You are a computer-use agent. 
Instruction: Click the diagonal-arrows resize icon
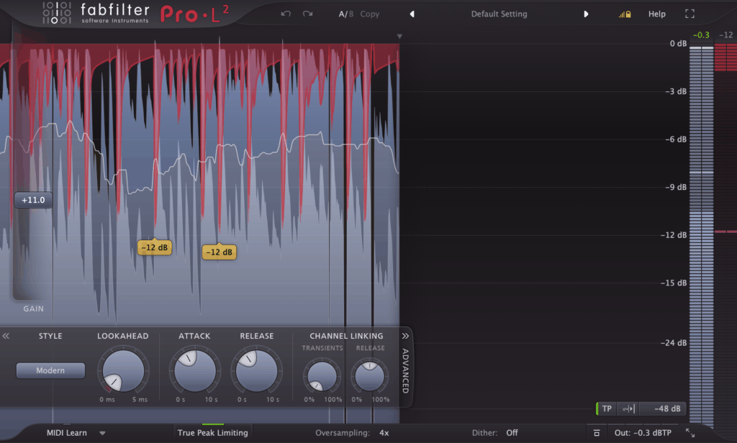click(x=690, y=433)
